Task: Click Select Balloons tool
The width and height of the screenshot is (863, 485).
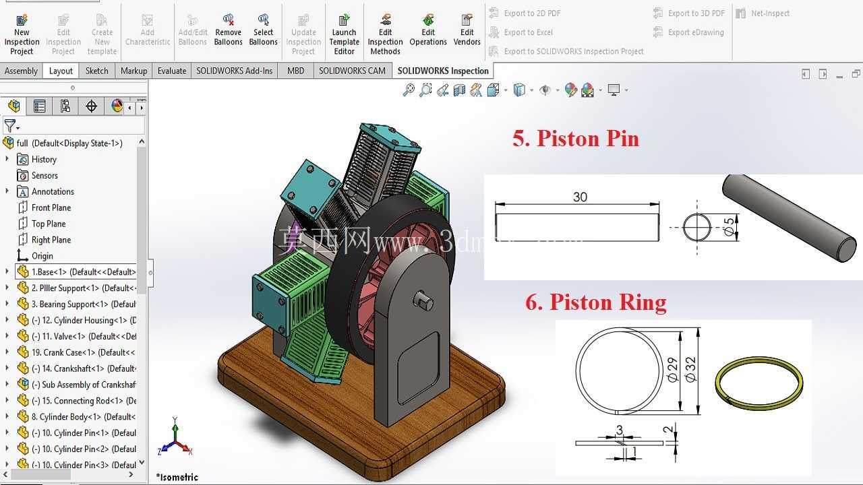Action: coord(264,30)
